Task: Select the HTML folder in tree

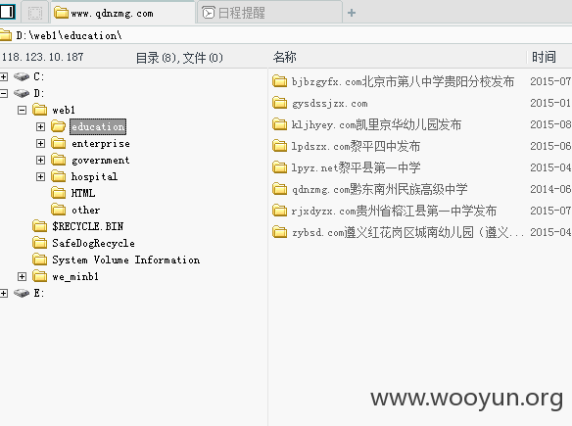Action: pos(83,193)
